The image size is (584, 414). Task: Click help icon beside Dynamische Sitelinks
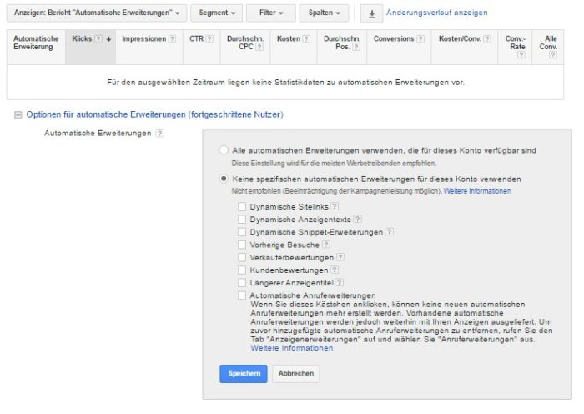[x=335, y=206]
